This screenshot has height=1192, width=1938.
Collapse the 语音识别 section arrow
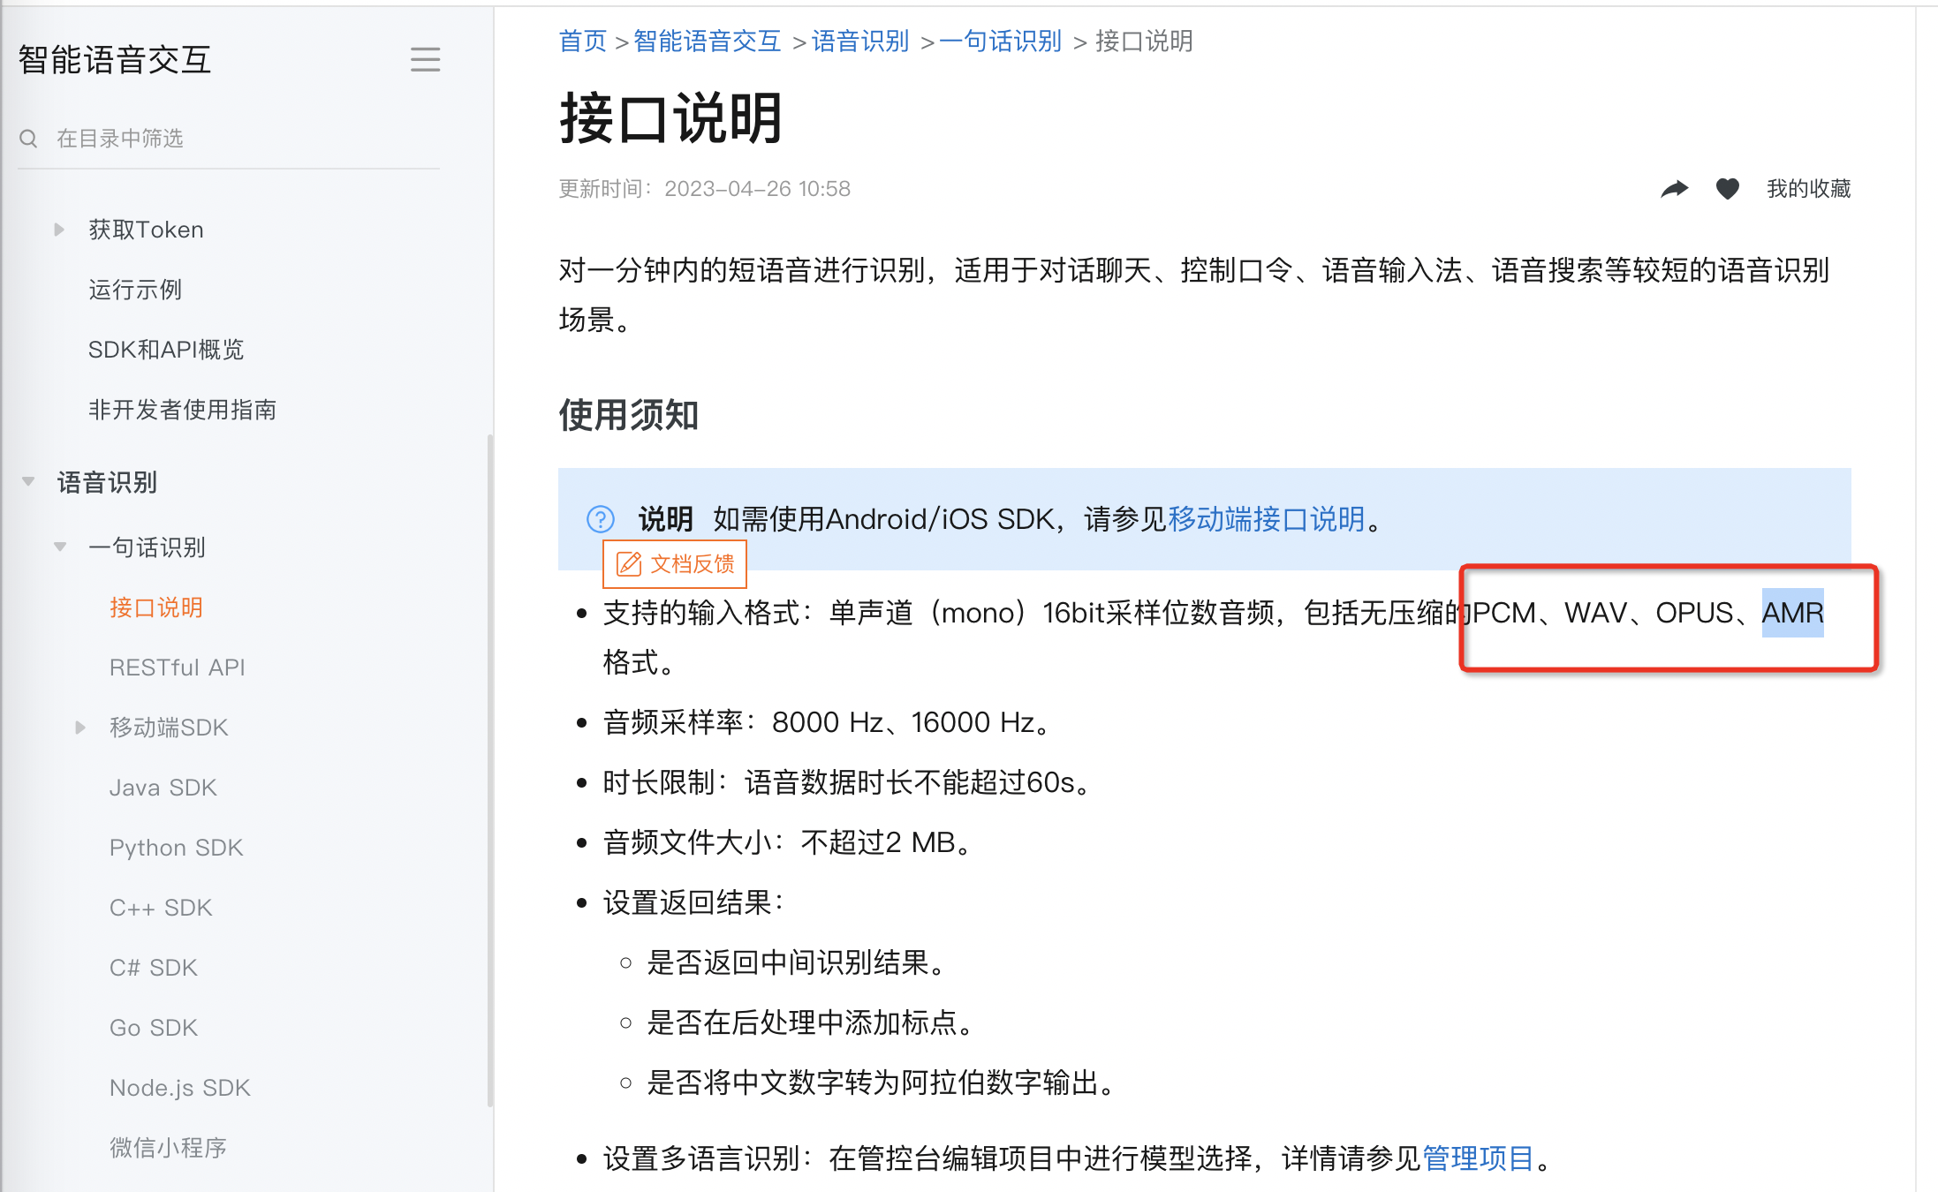[x=28, y=481]
